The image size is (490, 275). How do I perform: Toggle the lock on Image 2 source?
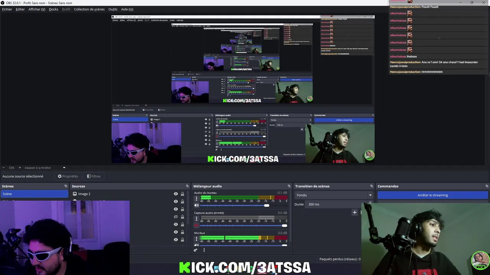coord(182,194)
